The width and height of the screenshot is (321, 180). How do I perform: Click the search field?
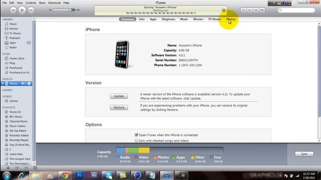coord(296,10)
